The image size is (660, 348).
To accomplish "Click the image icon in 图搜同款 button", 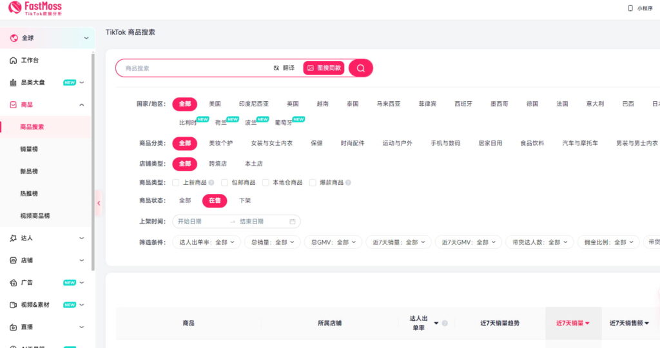I will [x=311, y=68].
